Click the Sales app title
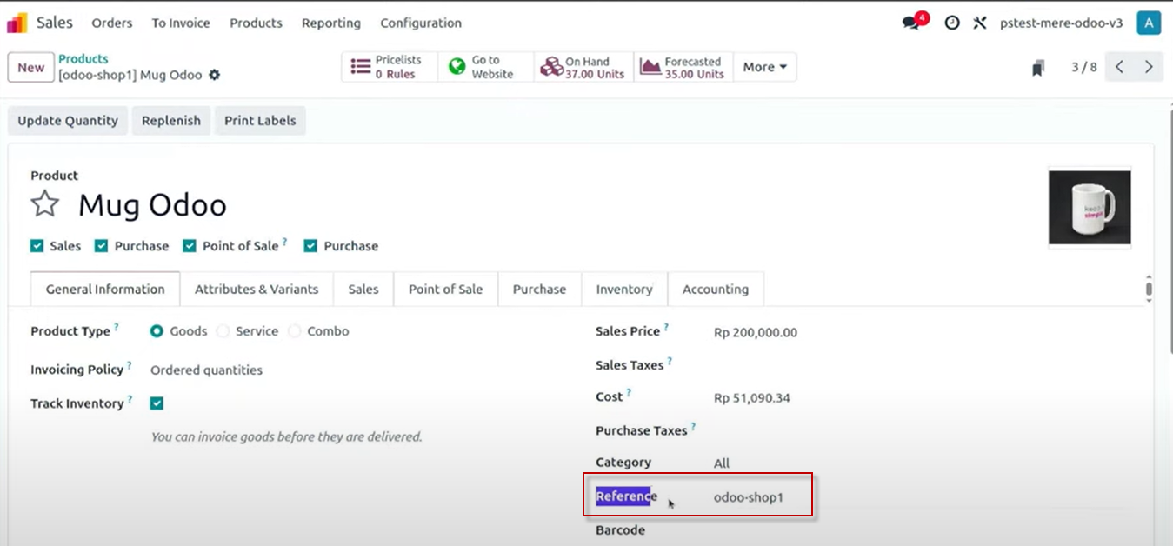Viewport: 1173px width, 546px height. tap(55, 23)
